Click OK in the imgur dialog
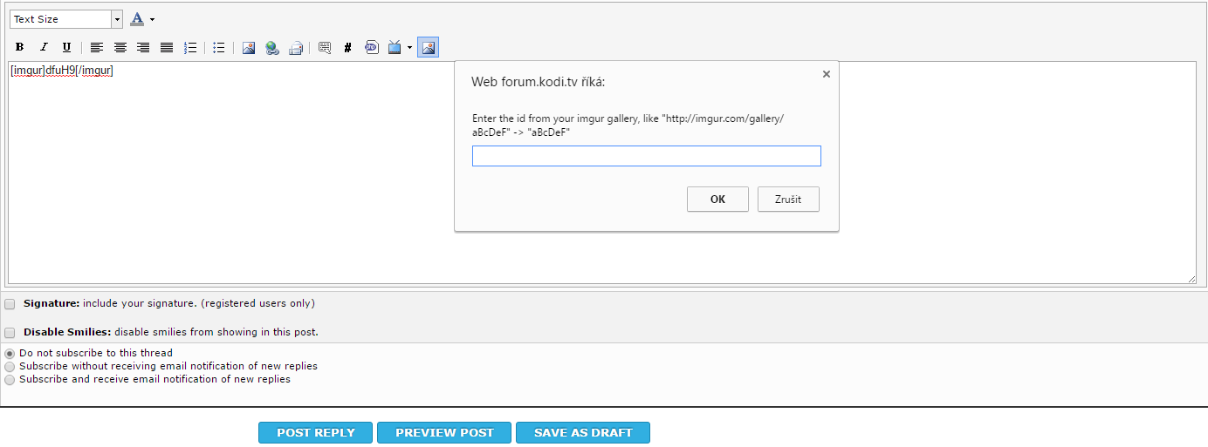 click(x=717, y=200)
